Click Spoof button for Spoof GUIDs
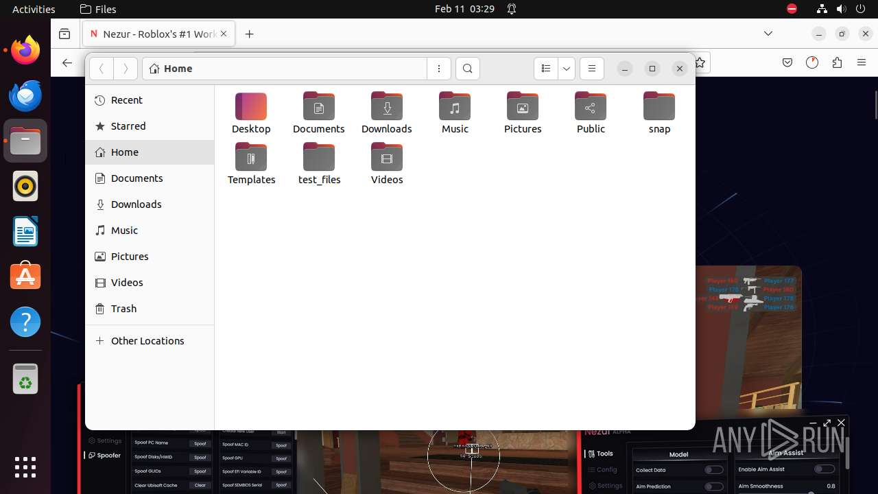 [x=200, y=471]
